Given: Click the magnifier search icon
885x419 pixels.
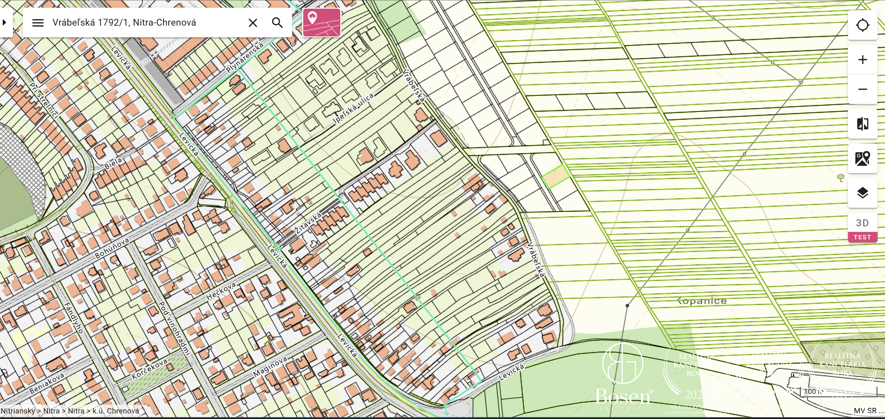Looking at the screenshot, I should coord(277,23).
